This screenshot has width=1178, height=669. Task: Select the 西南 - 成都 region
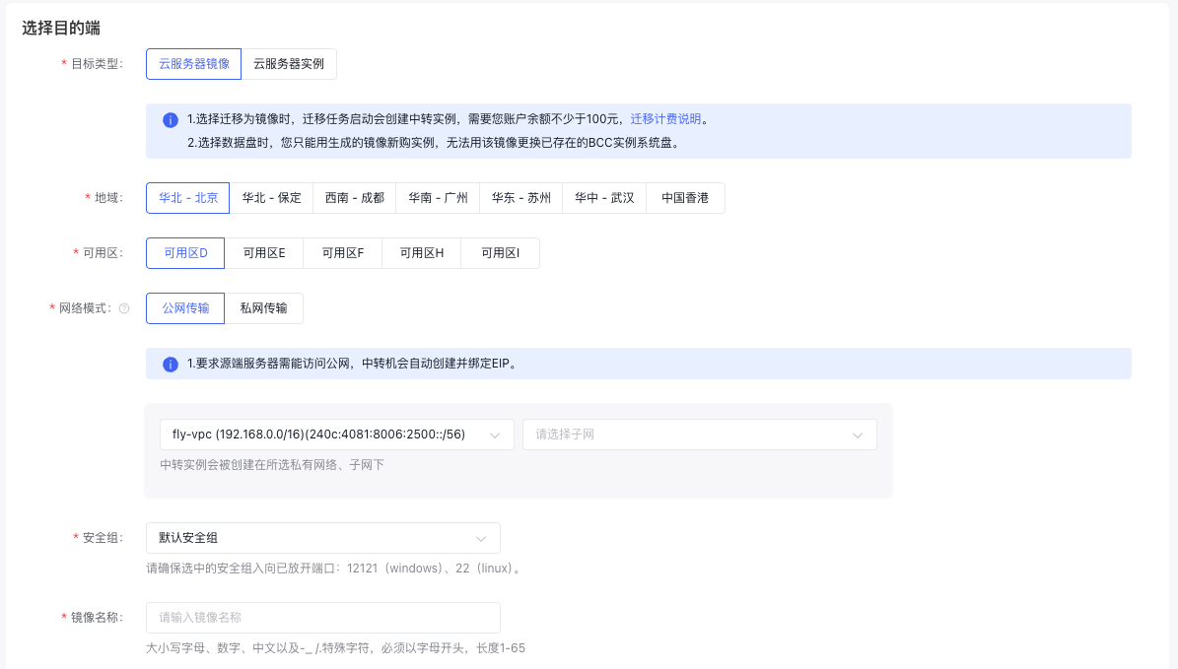click(x=354, y=198)
